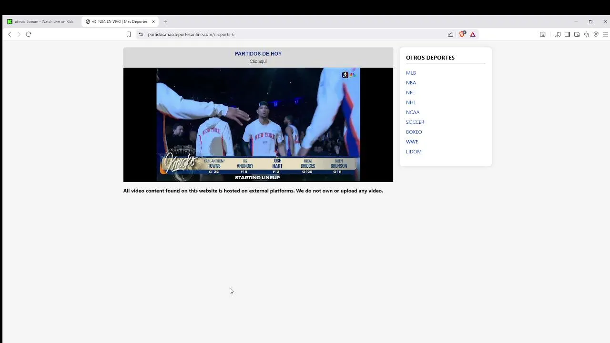Open a new tab with the plus button
This screenshot has width=610, height=343.
point(165,21)
